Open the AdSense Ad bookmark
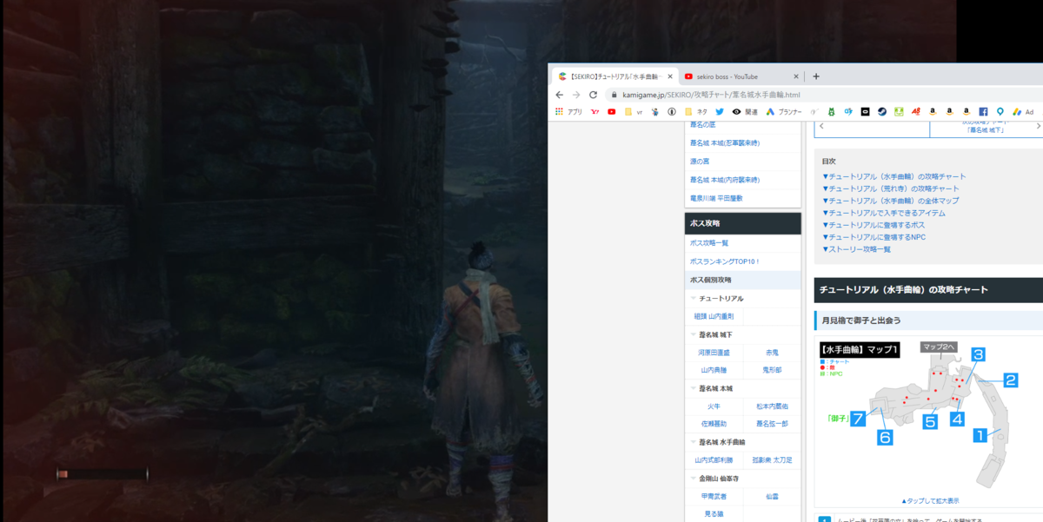Image resolution: width=1043 pixels, height=522 pixels. (1023, 112)
